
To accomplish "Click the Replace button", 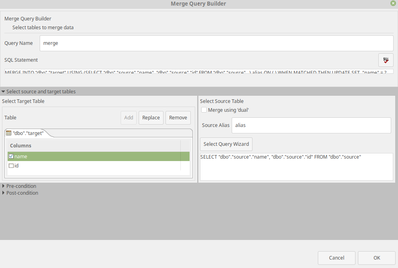I will tap(151, 118).
